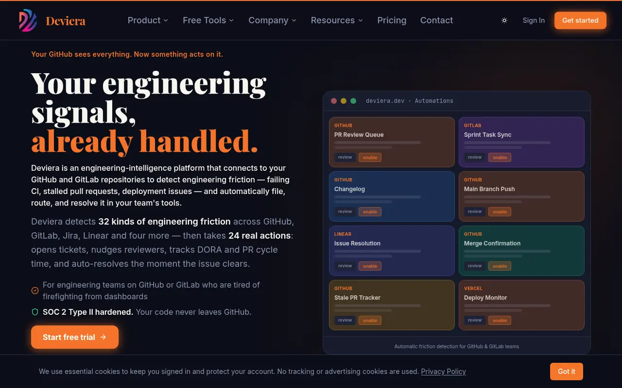Review the PR Review Queue automation
This screenshot has width=622, height=388.
point(345,157)
